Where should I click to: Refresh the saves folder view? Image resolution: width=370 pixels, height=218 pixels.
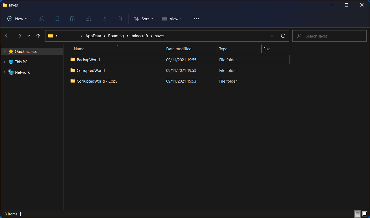click(283, 36)
